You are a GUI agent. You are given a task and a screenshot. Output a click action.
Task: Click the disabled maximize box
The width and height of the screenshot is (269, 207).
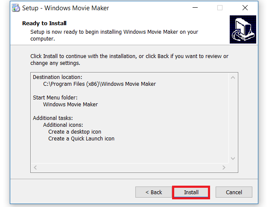coord(220,8)
